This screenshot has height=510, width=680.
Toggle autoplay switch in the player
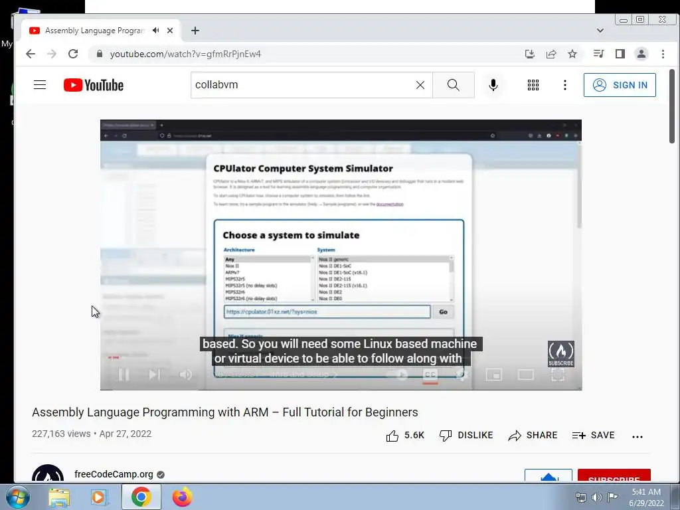[397, 375]
